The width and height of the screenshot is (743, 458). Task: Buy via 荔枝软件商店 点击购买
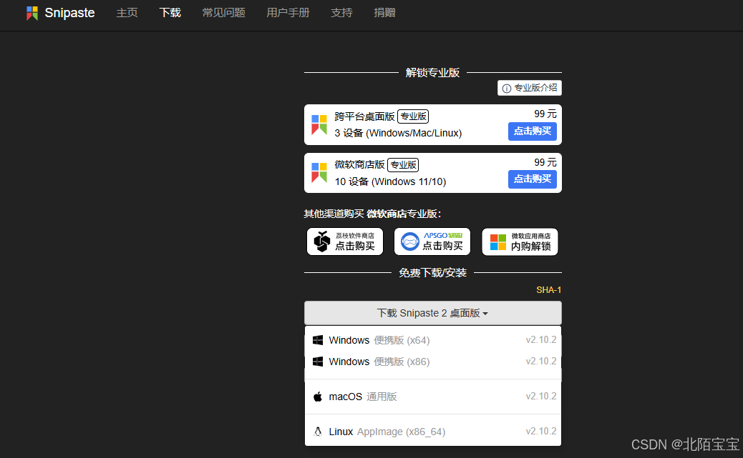pos(345,242)
